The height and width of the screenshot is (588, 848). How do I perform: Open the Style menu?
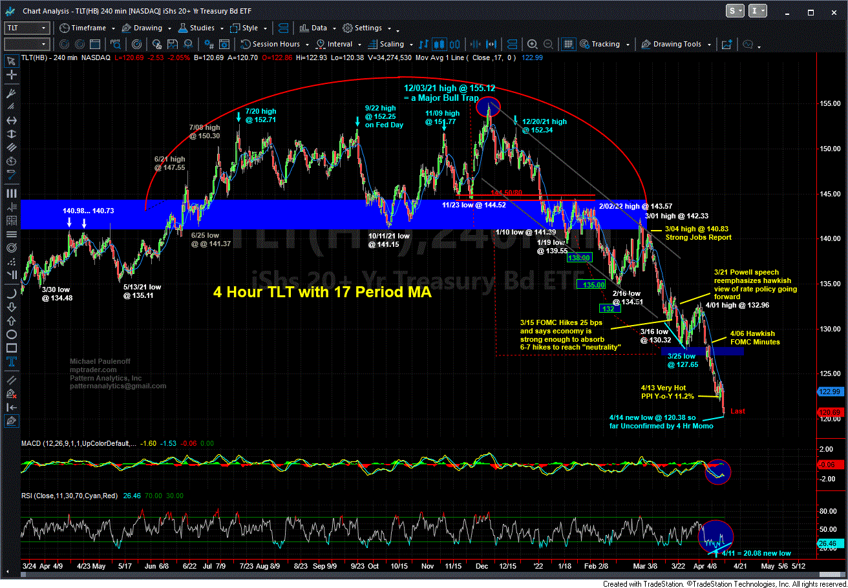[x=243, y=28]
